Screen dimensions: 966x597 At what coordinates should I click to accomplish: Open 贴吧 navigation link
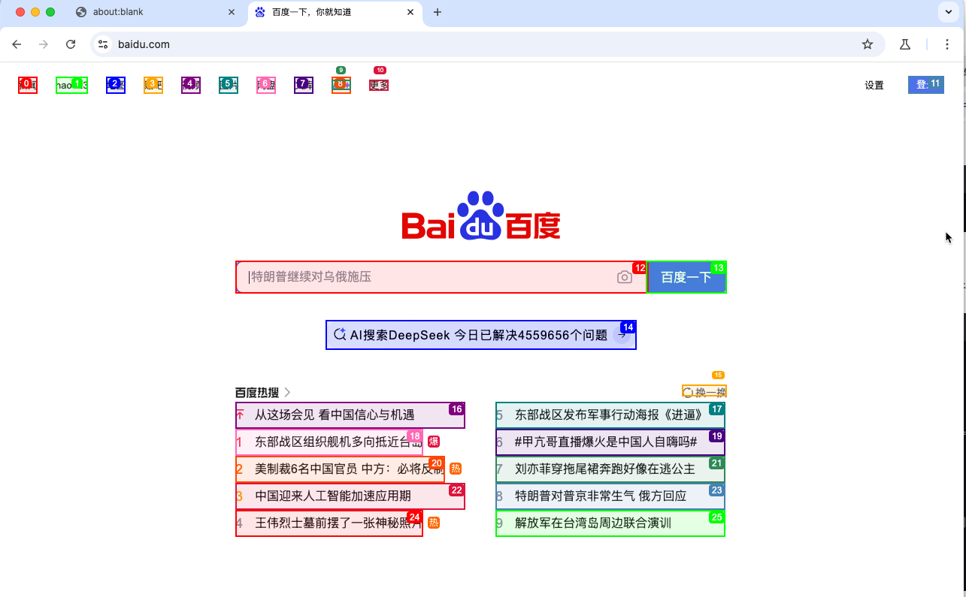tap(153, 85)
